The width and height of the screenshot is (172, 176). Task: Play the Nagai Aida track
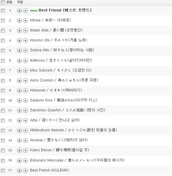(19, 31)
